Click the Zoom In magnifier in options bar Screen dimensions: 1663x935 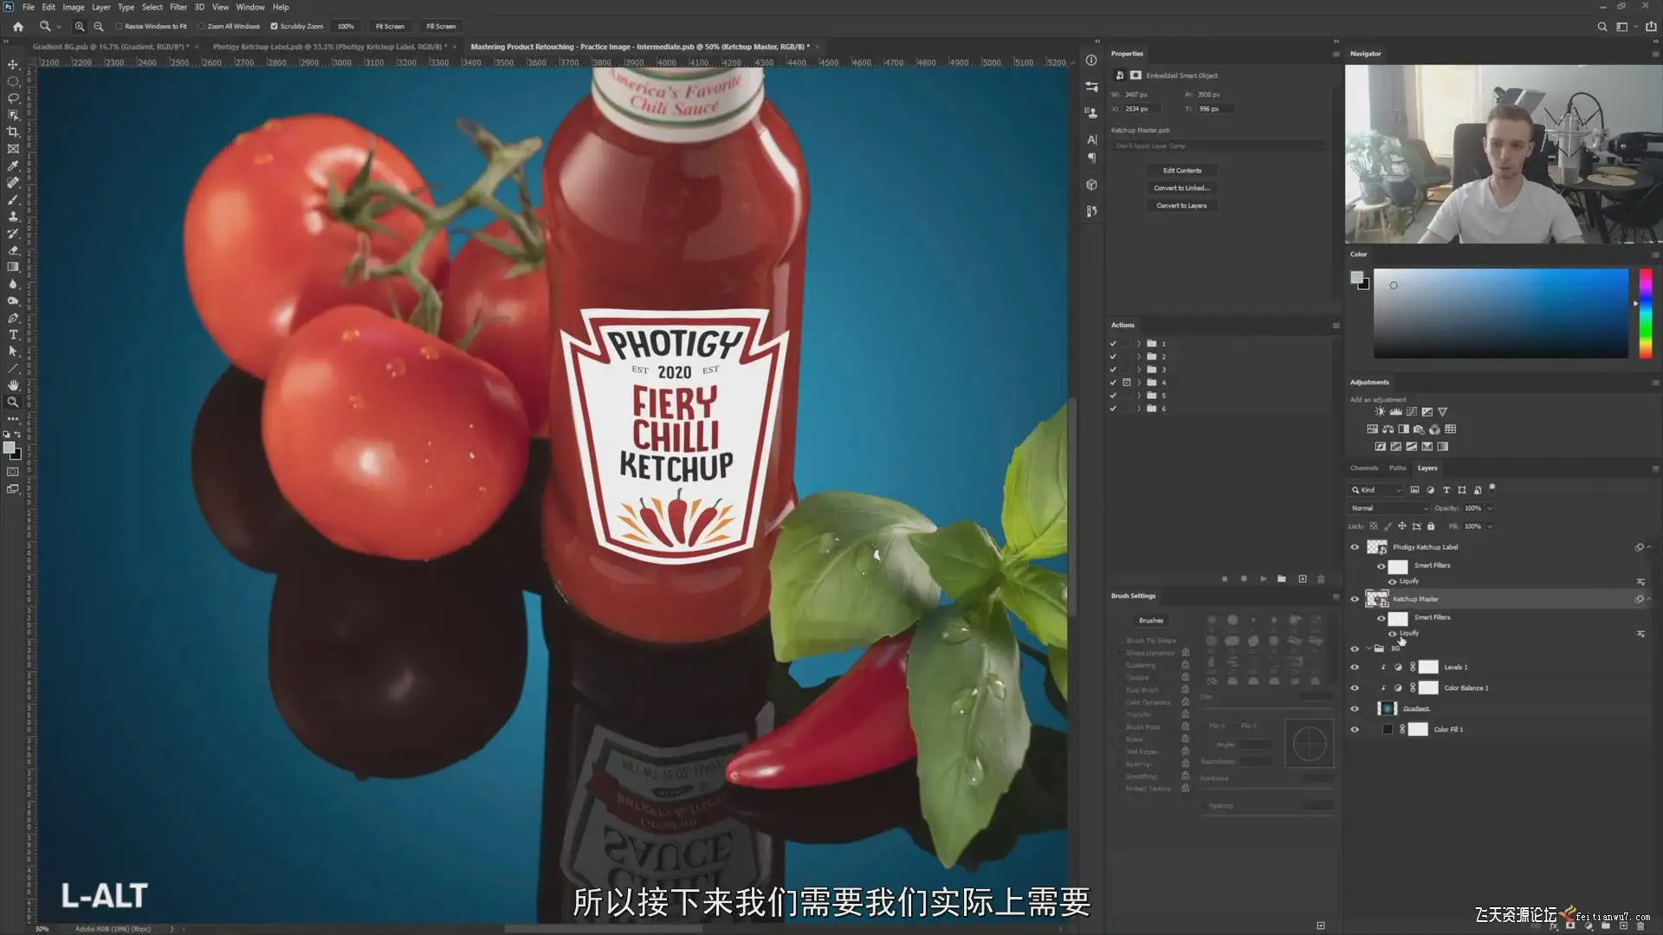tap(80, 26)
